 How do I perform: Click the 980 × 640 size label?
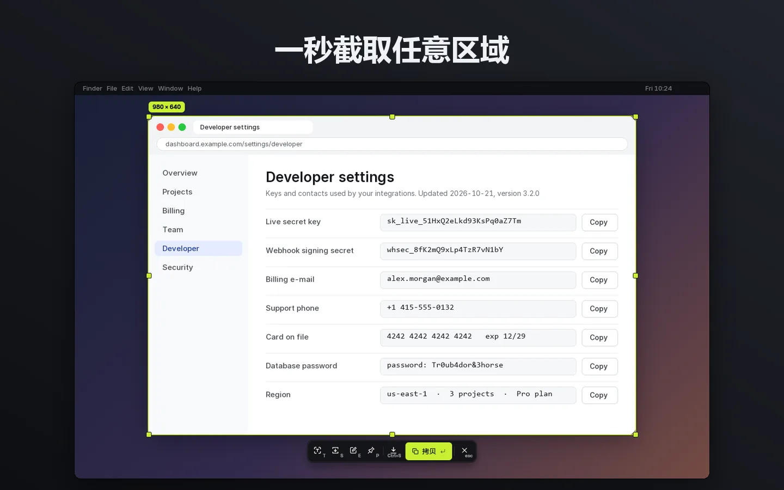[167, 107]
